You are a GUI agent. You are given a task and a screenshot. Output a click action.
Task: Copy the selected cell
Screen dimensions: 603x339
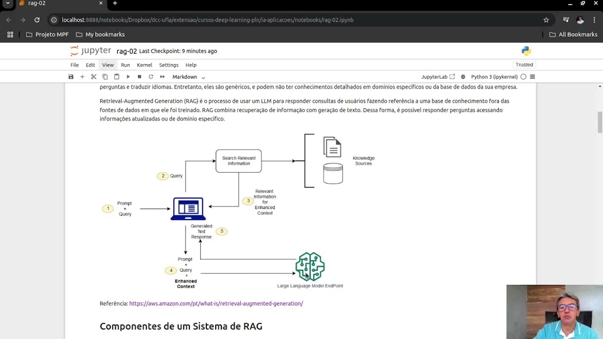[x=105, y=77]
